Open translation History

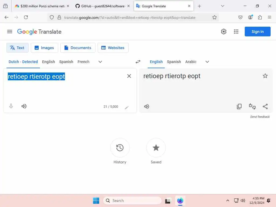(x=120, y=148)
